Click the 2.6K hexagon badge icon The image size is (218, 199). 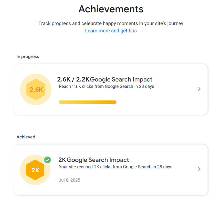click(36, 89)
